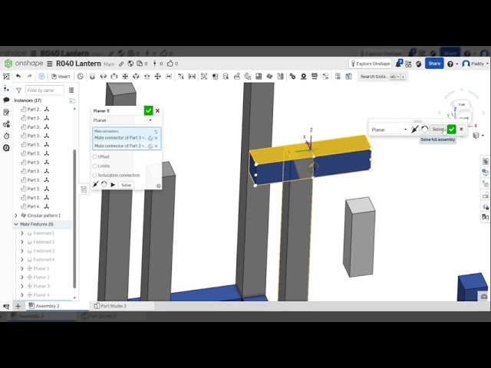
Task: Enable the Offset checkbox
Action: click(x=94, y=156)
